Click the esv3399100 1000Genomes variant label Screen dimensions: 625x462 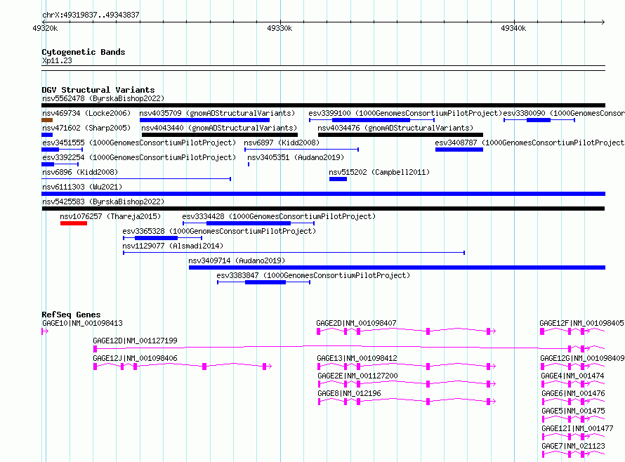405,113
